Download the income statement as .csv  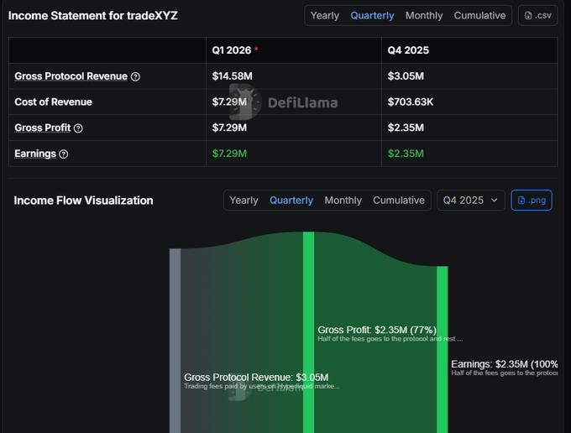coord(537,15)
